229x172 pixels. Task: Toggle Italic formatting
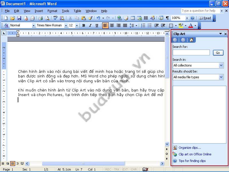90,26
